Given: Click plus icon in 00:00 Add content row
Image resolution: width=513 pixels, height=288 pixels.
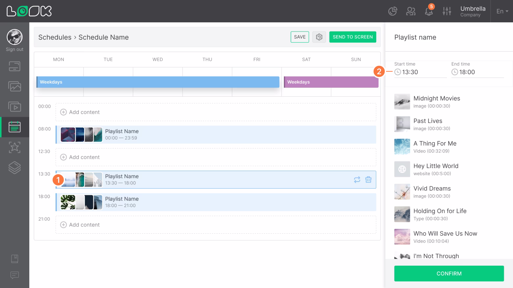Looking at the screenshot, I should (x=63, y=112).
